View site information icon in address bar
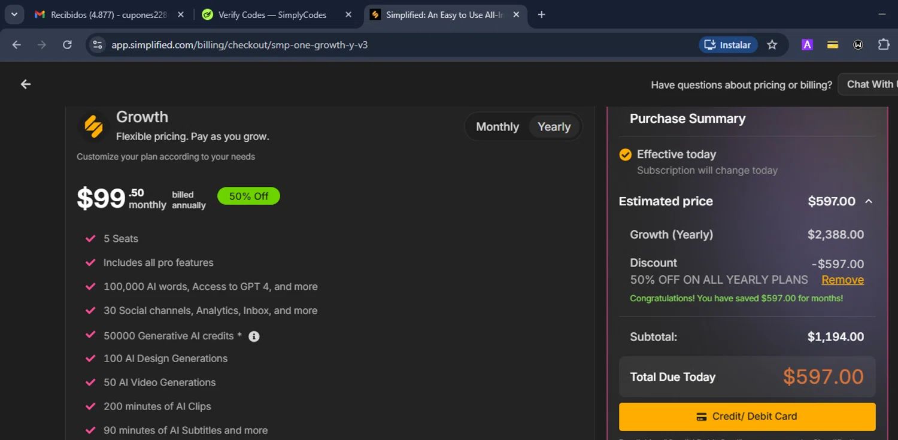This screenshot has width=898, height=440. coord(97,45)
